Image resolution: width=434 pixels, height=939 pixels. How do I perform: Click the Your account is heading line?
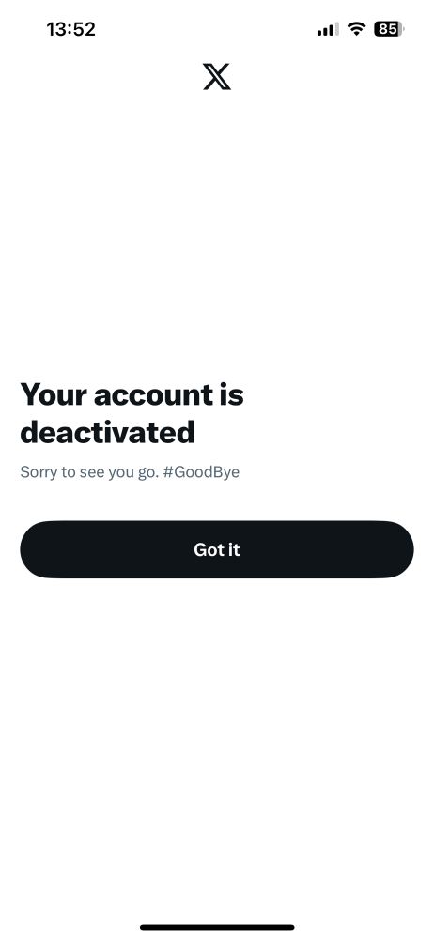point(132,394)
